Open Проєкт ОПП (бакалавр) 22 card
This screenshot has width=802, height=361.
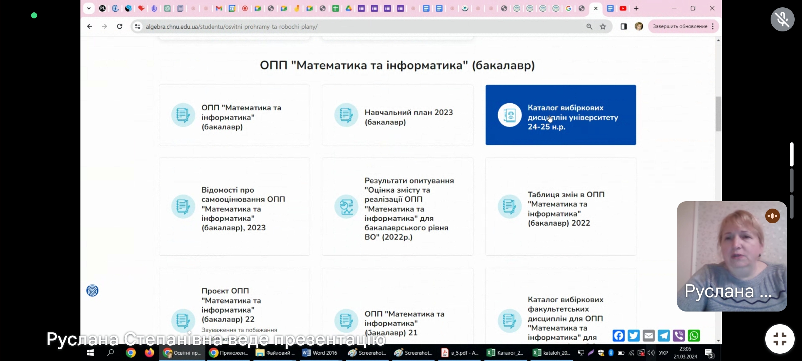pos(234,306)
